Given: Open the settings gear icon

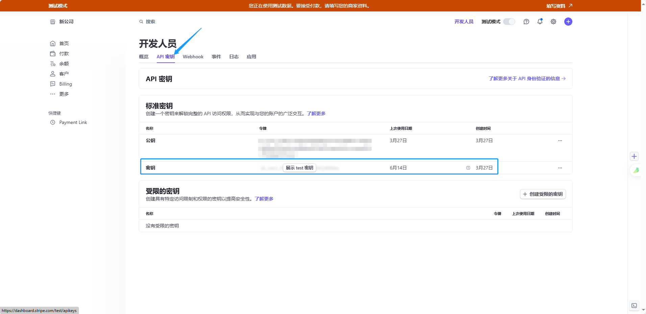Looking at the screenshot, I should point(553,22).
